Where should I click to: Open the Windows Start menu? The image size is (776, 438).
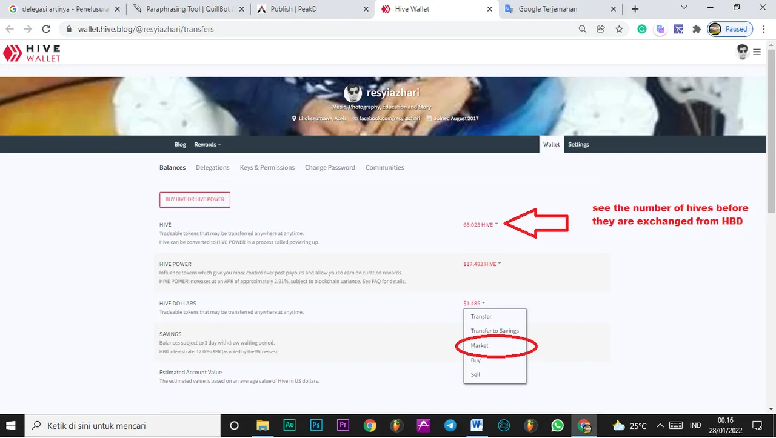[12, 425]
